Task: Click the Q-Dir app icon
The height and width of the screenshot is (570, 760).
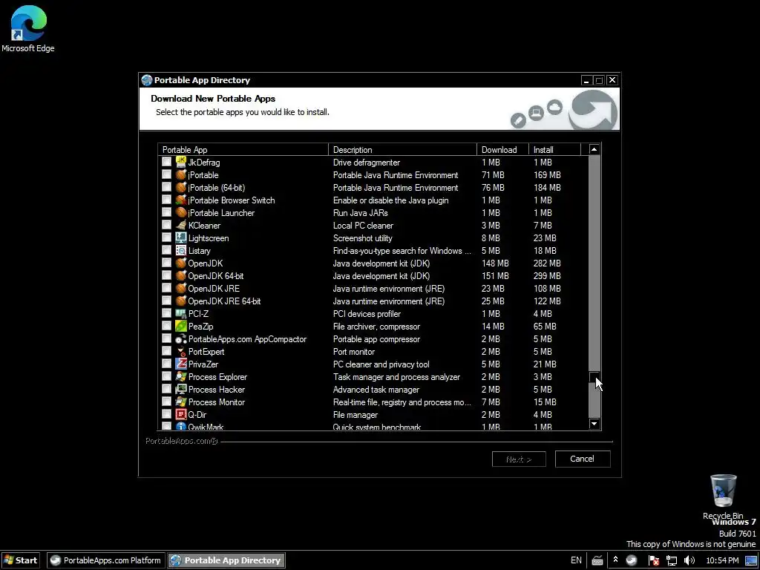Action: 181,414
